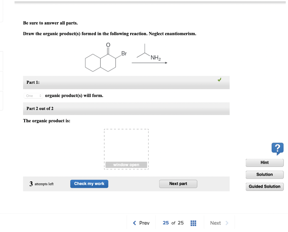Open the question navigation grid icon
The image size is (288, 232).
coord(193,223)
